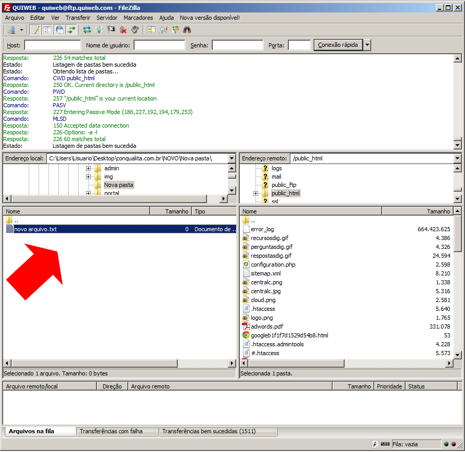
Task: Select recursosdig.gif image icon
Action: click(246, 238)
